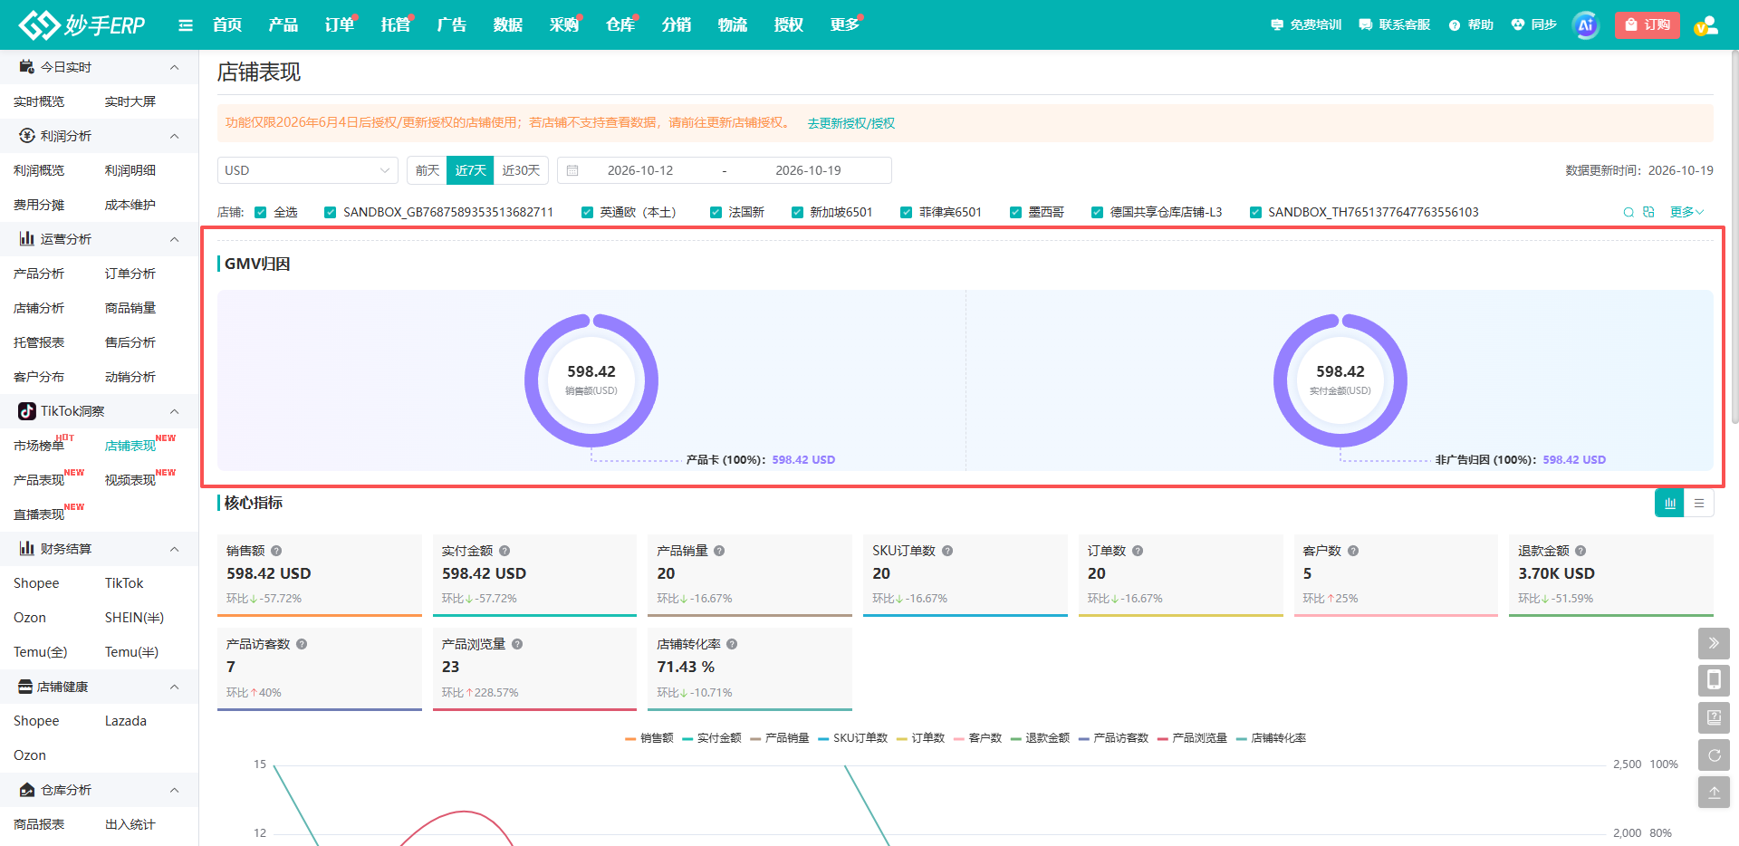Click the help icon next to 销售额
The height and width of the screenshot is (846, 1739).
coord(276,551)
